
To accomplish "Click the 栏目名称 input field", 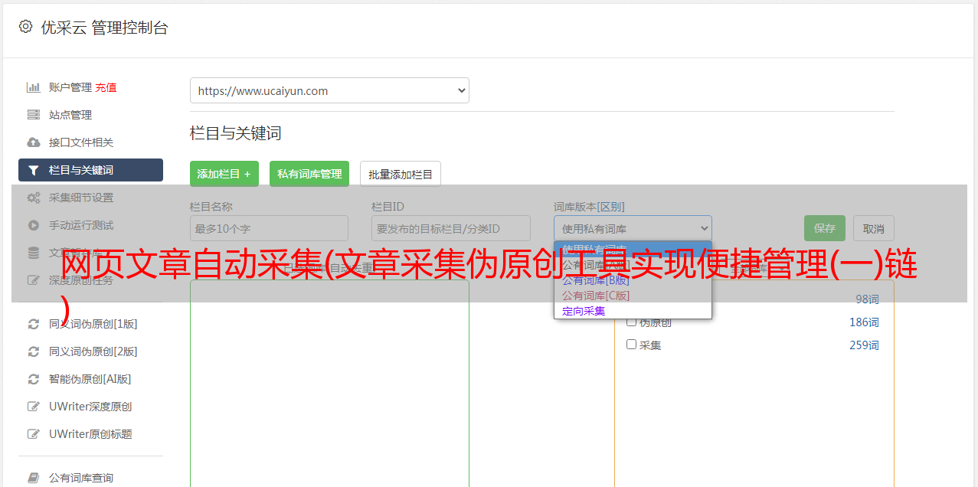I will (269, 228).
